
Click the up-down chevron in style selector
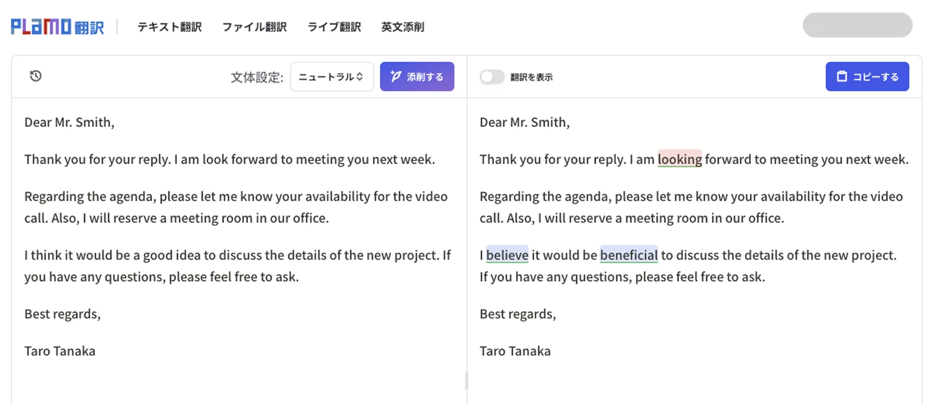tap(360, 77)
